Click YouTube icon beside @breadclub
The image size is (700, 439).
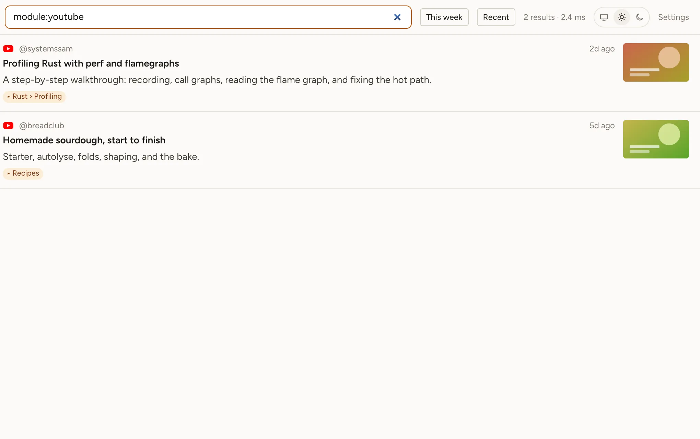click(8, 126)
